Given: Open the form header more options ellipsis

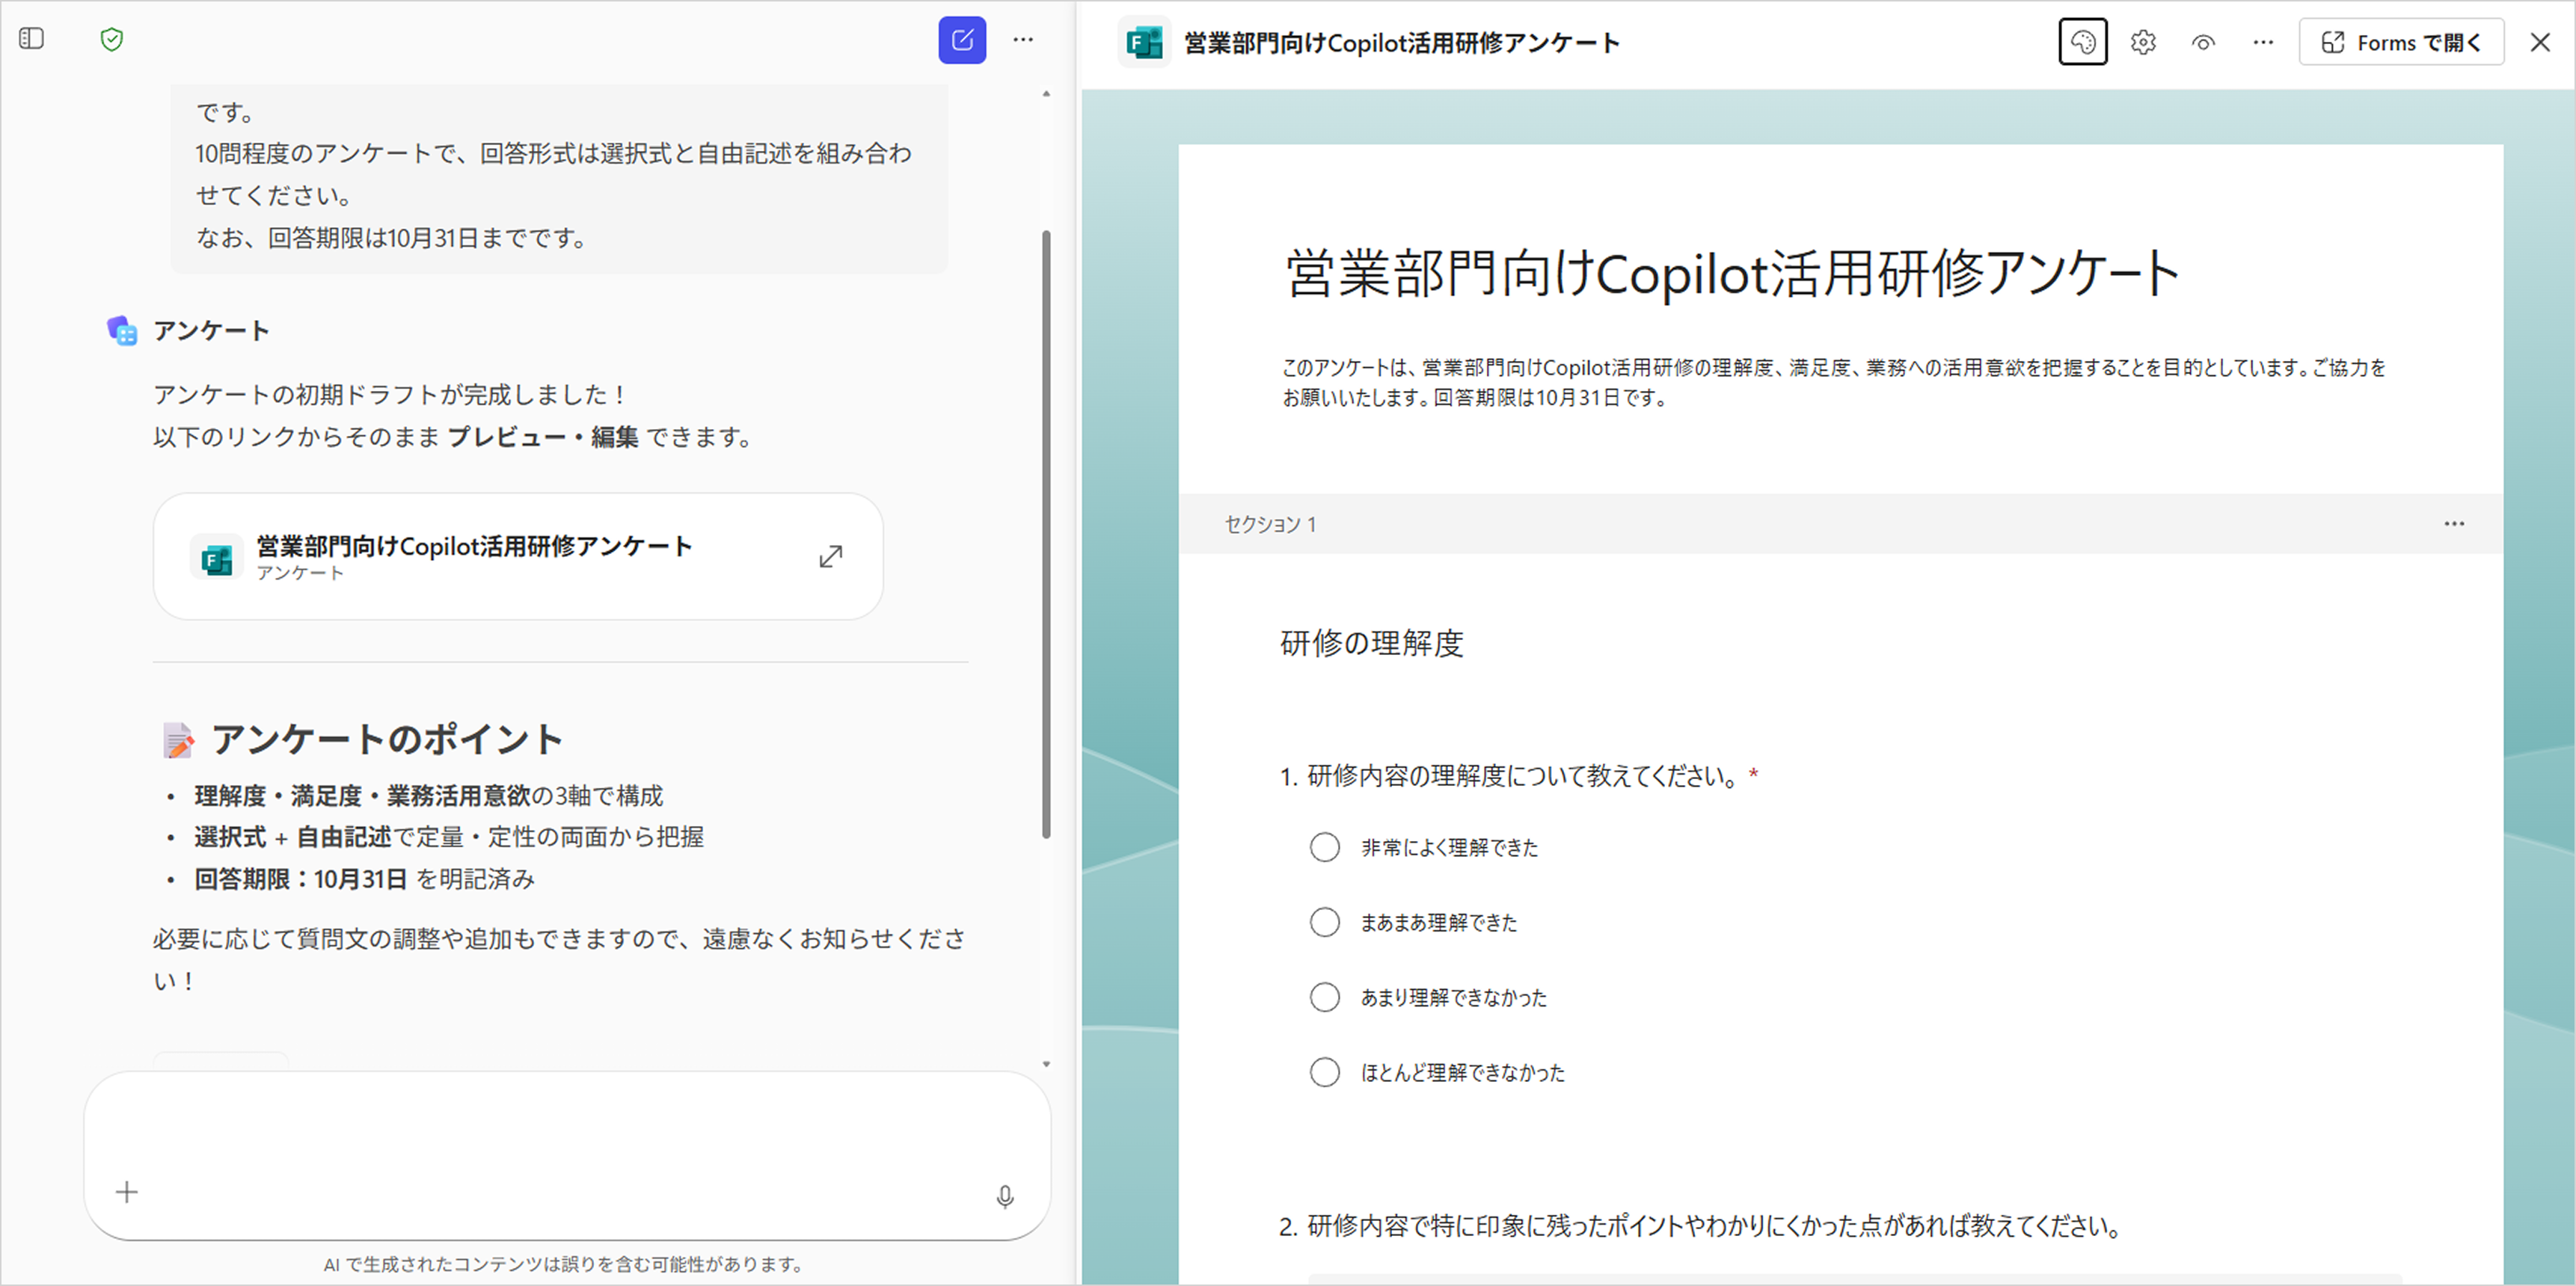Looking at the screenshot, I should [2263, 42].
